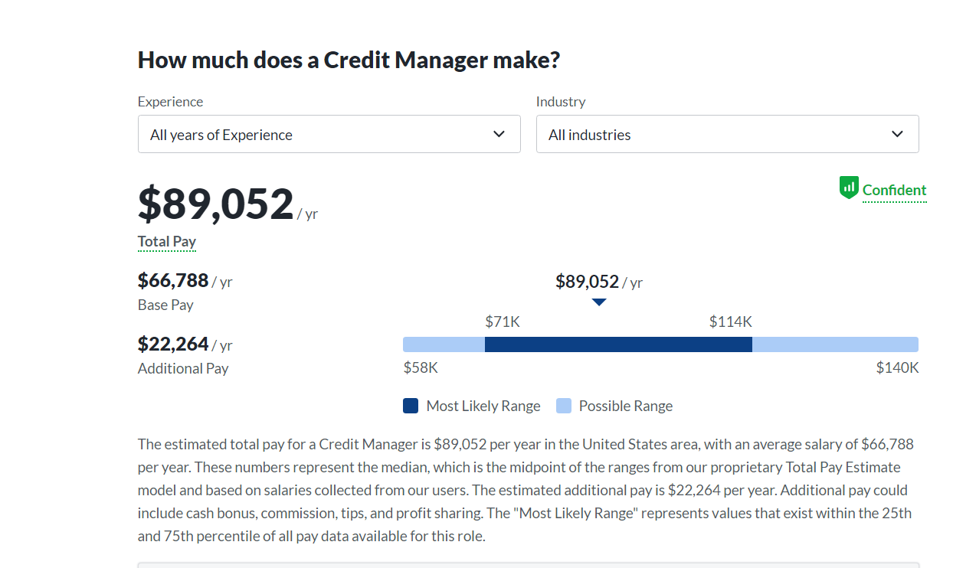The height and width of the screenshot is (568, 953).
Task: Click the green Confident text link
Action: point(894,190)
